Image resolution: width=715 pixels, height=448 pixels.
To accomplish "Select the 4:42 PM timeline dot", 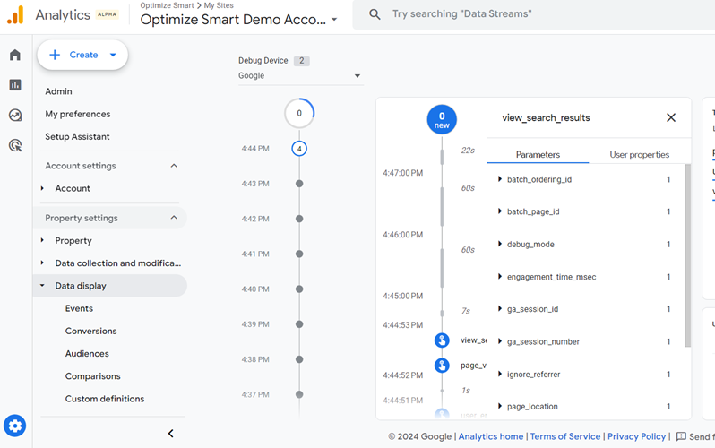I will coord(299,219).
